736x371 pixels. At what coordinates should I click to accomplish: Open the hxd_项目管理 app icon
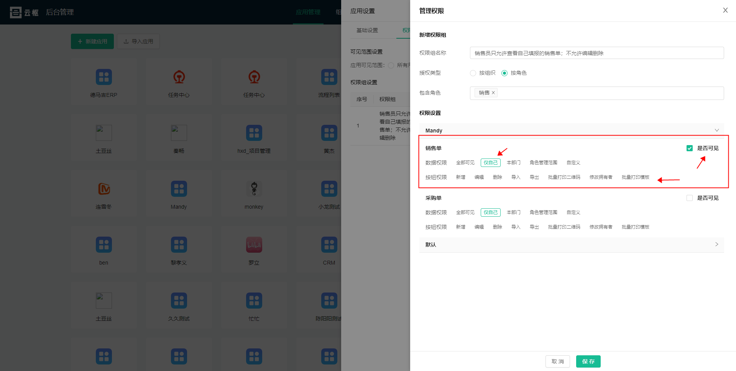pyautogui.click(x=254, y=133)
